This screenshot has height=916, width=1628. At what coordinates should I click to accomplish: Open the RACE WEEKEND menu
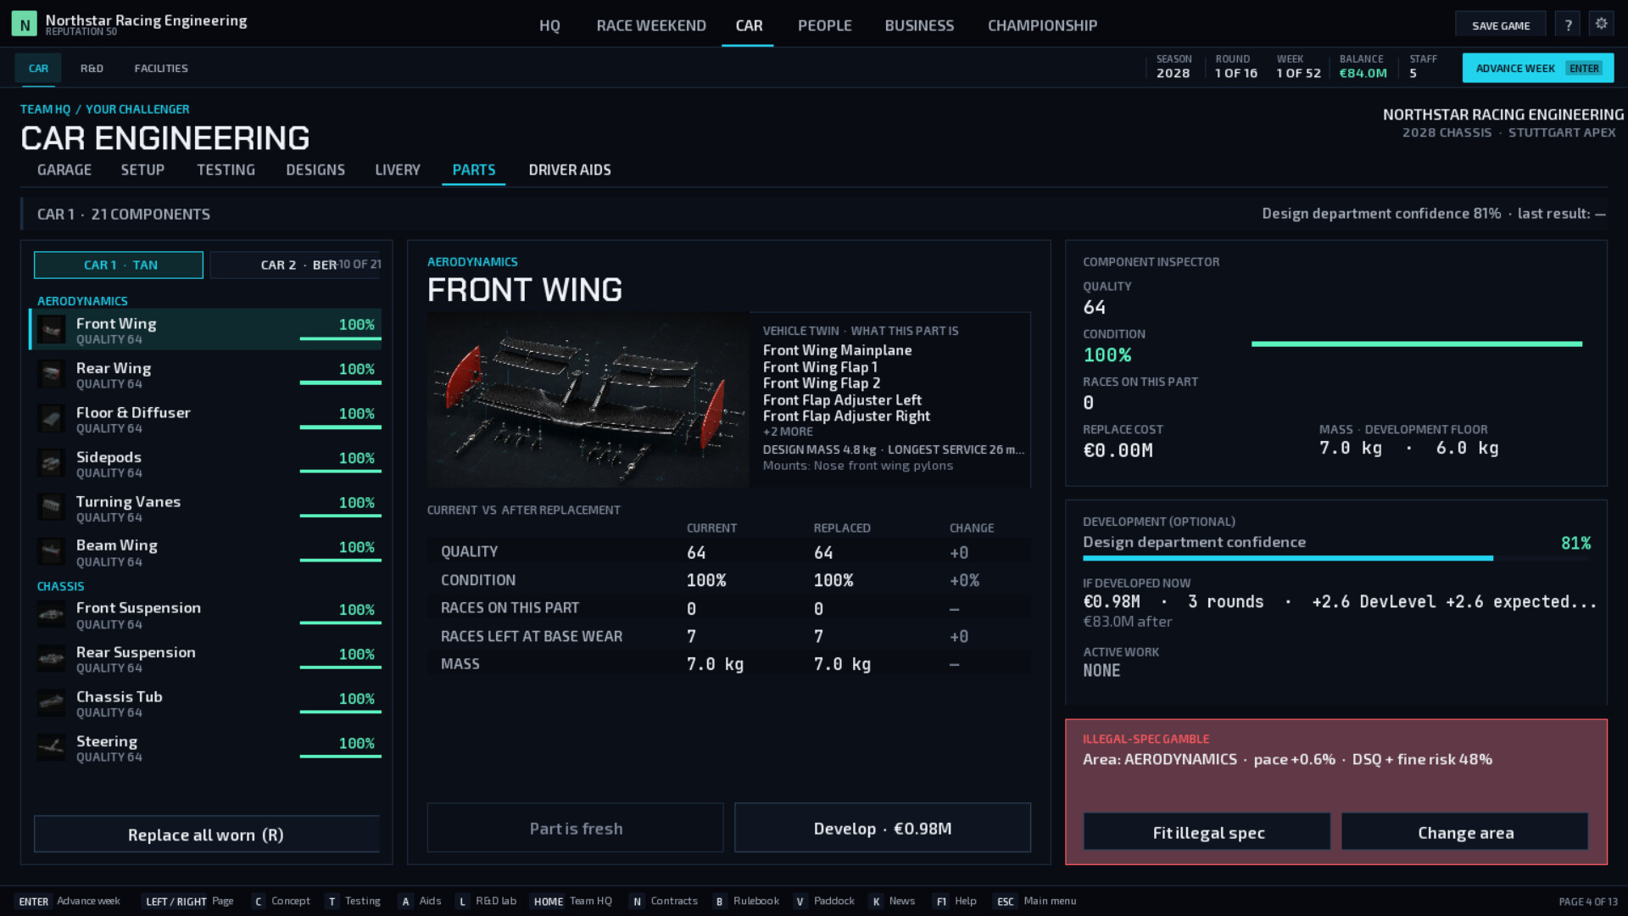[651, 25]
